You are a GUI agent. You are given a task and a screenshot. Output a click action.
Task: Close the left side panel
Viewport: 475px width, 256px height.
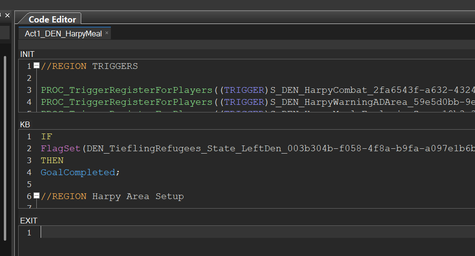[7, 15]
